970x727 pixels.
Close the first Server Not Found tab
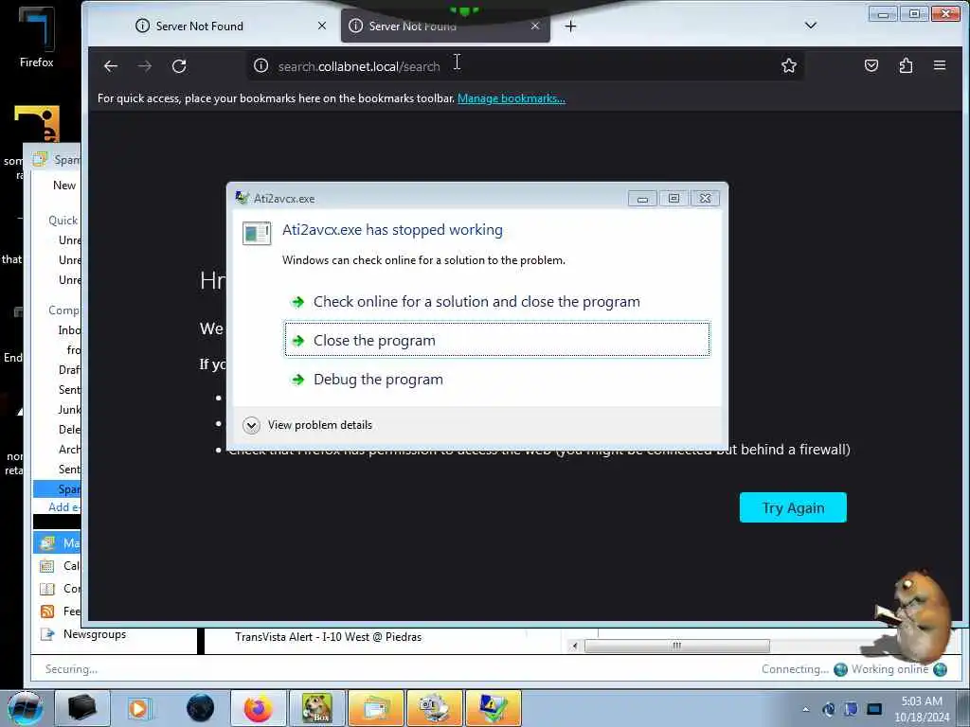pos(322,26)
